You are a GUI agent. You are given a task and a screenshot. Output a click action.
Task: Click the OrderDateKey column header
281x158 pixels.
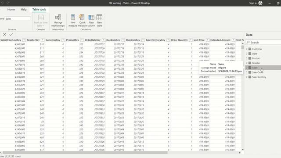(x=93, y=40)
